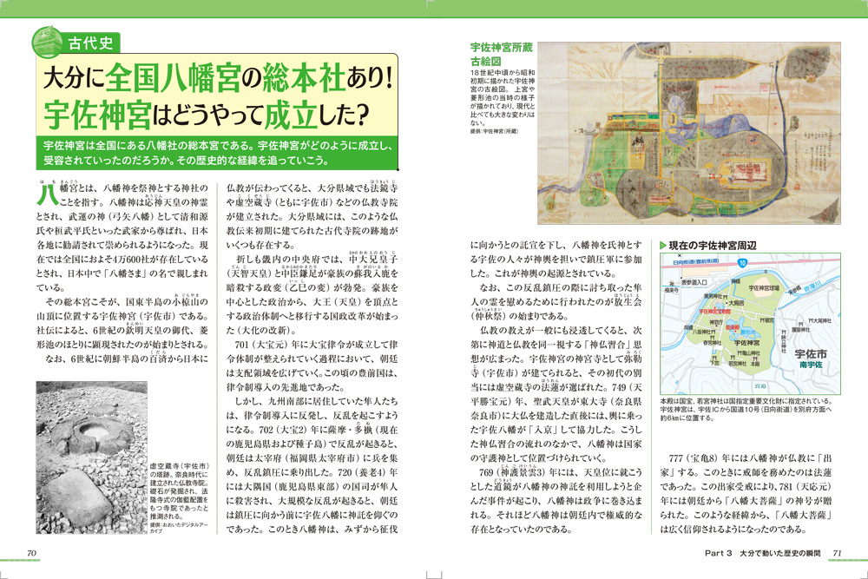Click the red 宇佐神宮宝物館 map label
Image resolution: width=868 pixels, height=579 pixels.
pos(714,312)
